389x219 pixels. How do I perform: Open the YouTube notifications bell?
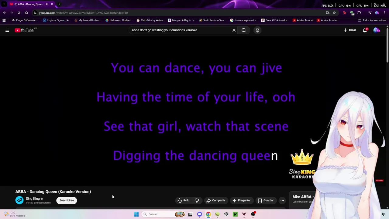[365, 30]
